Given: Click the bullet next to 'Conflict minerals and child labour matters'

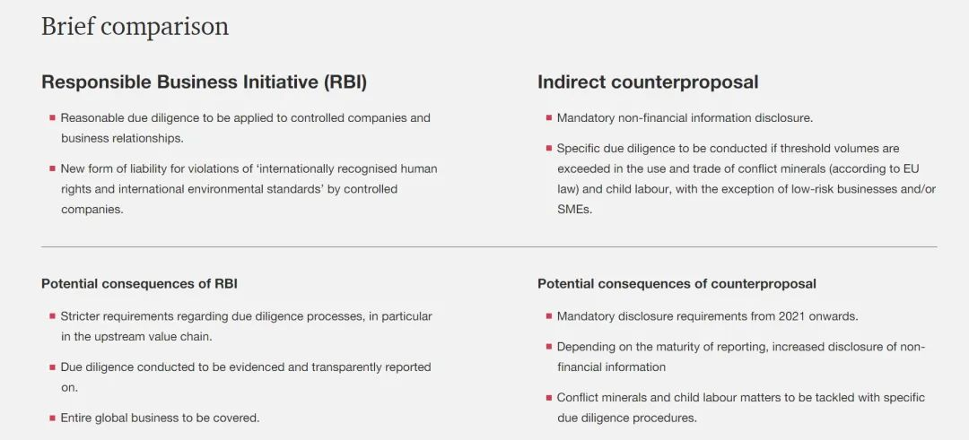Looking at the screenshot, I should pyautogui.click(x=548, y=398).
